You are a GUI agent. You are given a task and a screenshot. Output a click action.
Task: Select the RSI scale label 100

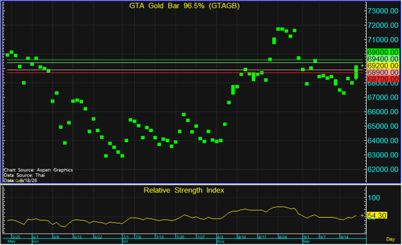(x=374, y=198)
